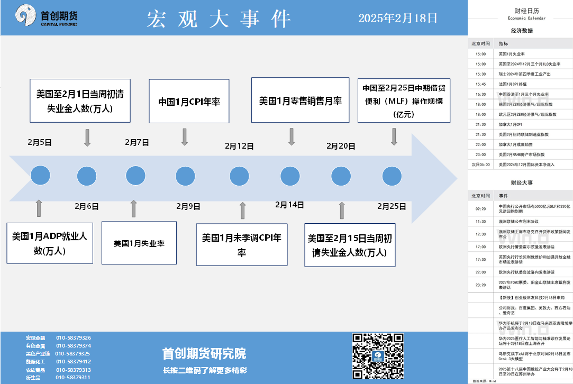The image size is (573, 384).
Task: Open the 美国至2月1日当周初请失业金人数 event box
Action: [80, 102]
